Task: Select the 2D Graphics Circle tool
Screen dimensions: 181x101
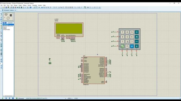Action: coord(1,46)
